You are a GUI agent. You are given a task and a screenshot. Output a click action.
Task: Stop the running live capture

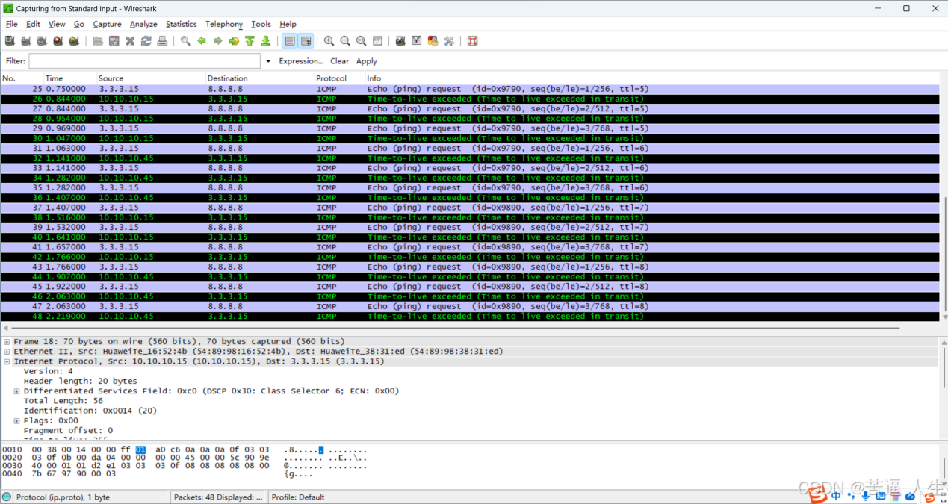click(58, 41)
